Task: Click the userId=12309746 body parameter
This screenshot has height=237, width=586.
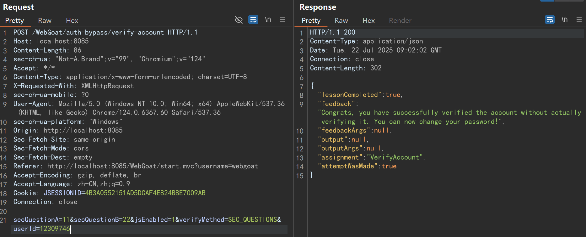Action: [x=41, y=229]
